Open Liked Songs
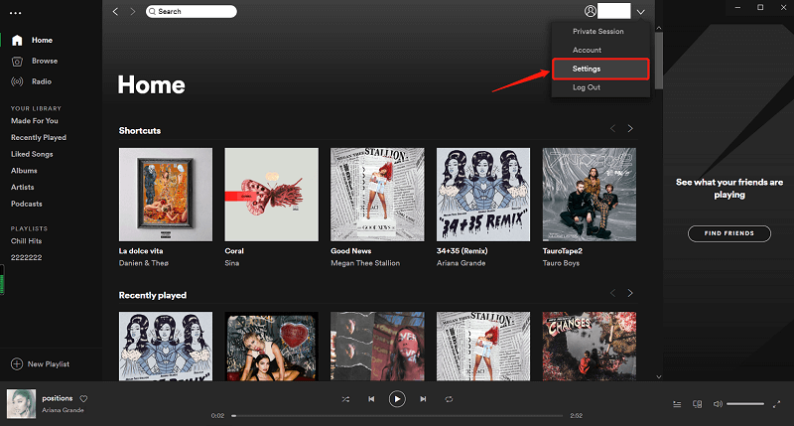The width and height of the screenshot is (794, 426). [x=32, y=154]
